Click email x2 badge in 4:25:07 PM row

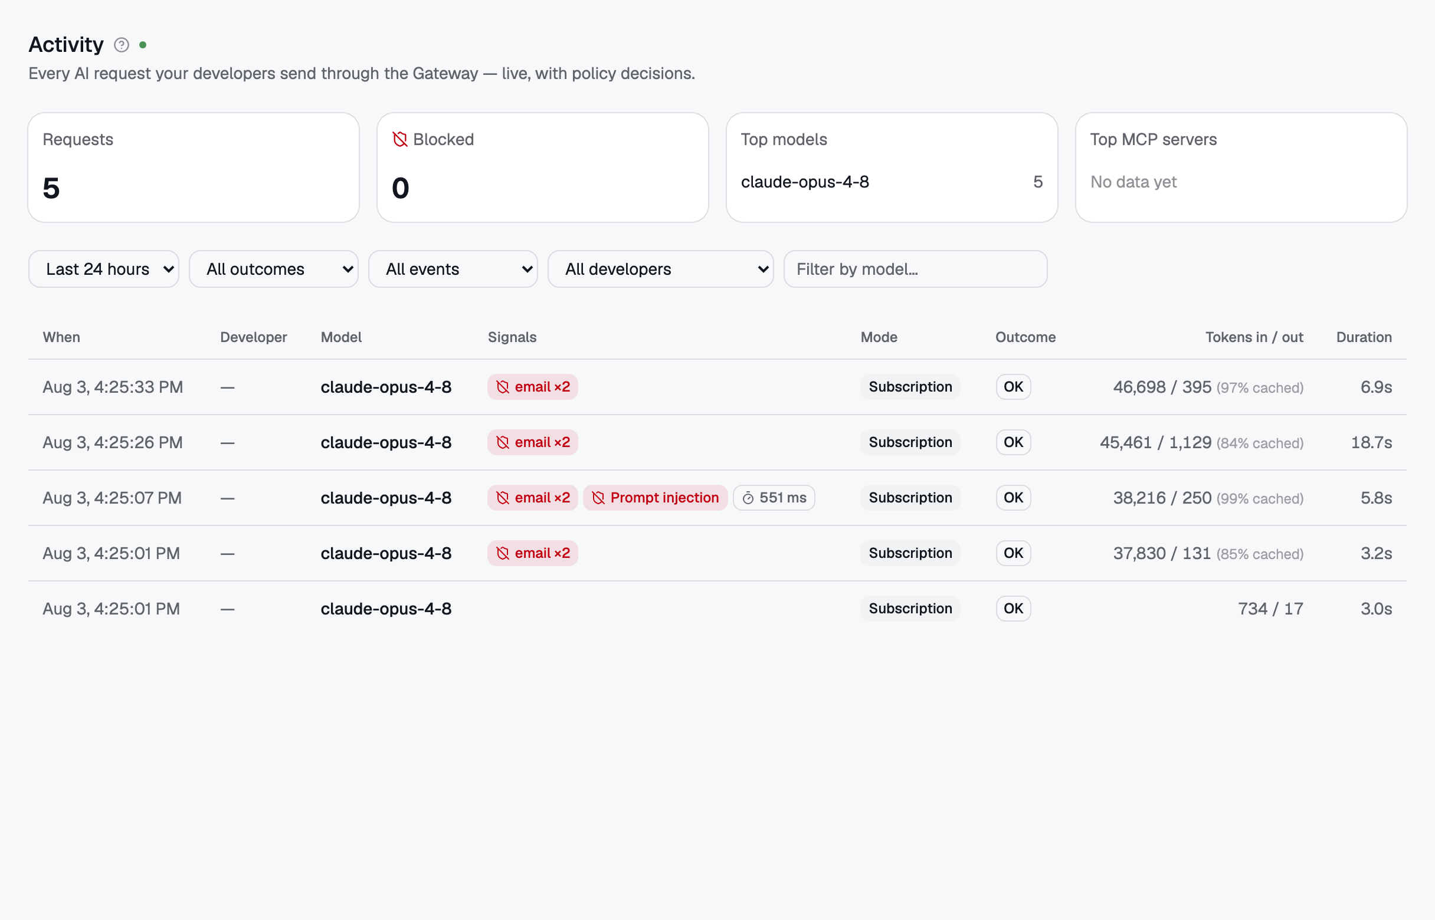(x=533, y=498)
